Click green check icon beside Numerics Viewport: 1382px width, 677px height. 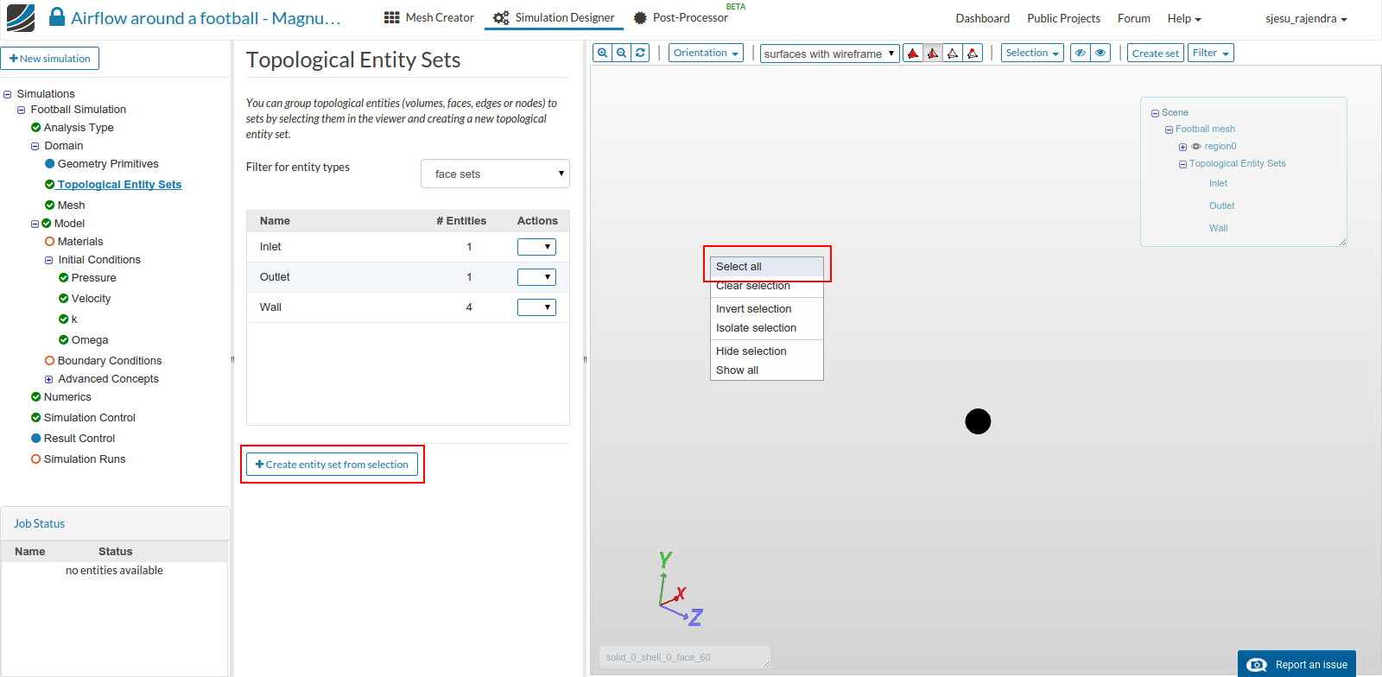(36, 397)
